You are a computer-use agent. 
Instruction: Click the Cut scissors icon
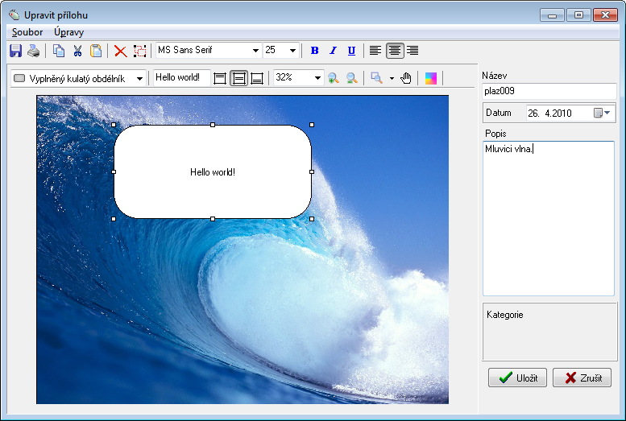point(77,51)
